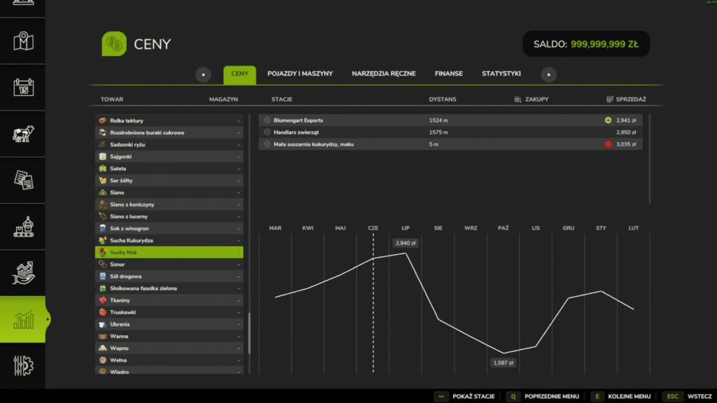
Task: Select the prices bar chart sidebar icon
Action: (23, 320)
